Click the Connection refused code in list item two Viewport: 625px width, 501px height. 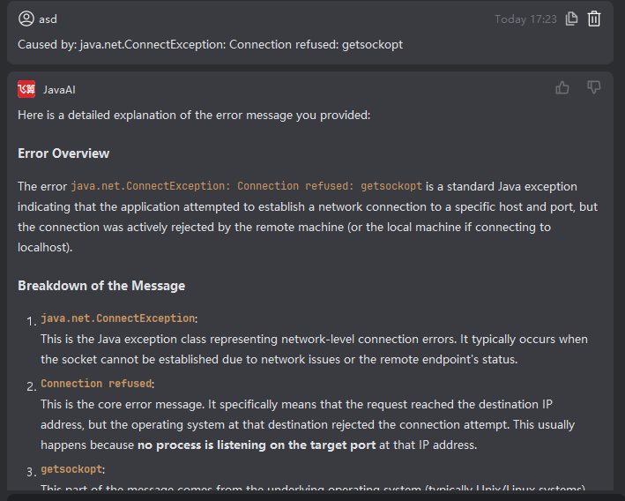pos(96,384)
